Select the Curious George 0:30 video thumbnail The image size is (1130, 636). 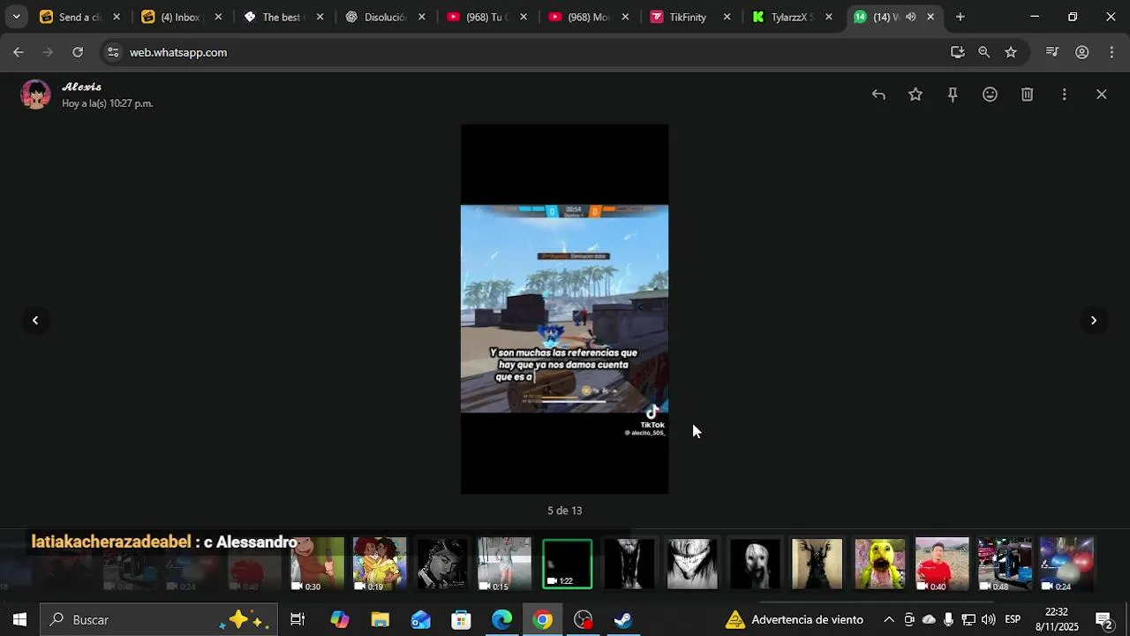pyautogui.click(x=318, y=564)
